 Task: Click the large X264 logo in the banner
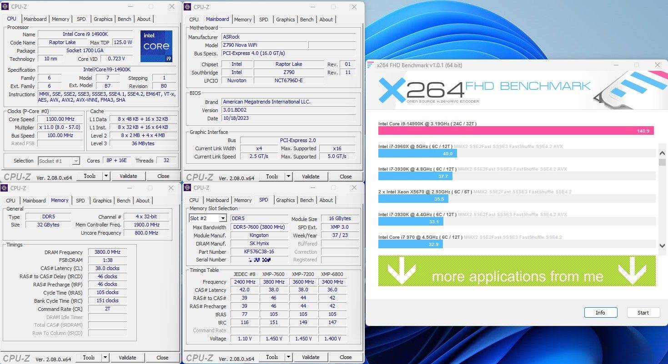[x=421, y=89]
